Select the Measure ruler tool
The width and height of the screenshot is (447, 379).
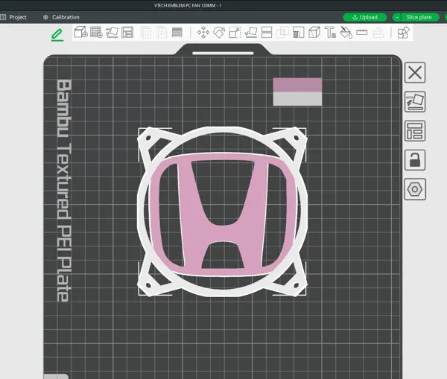tap(362, 32)
